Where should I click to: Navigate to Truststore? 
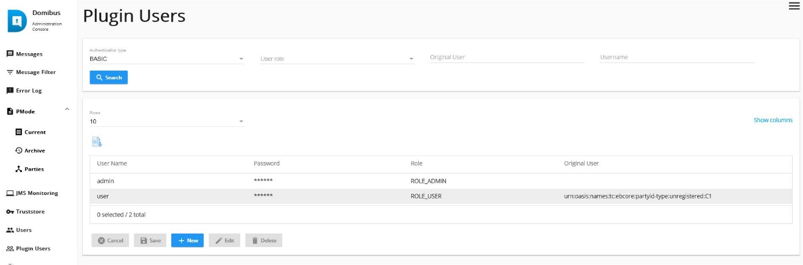pyautogui.click(x=30, y=212)
